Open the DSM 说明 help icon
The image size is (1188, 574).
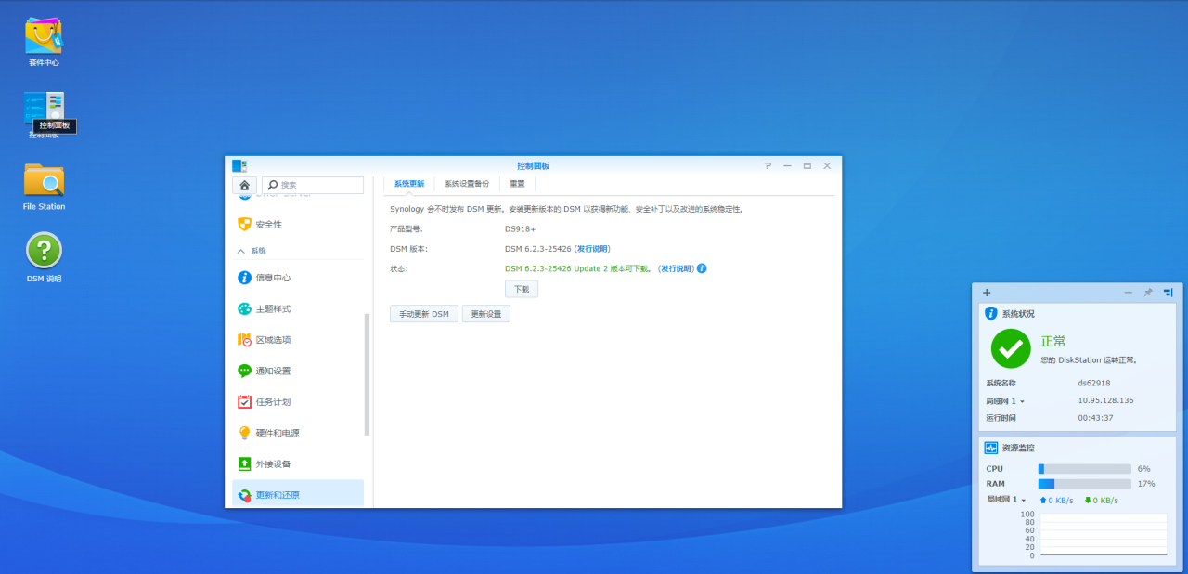click(x=44, y=252)
